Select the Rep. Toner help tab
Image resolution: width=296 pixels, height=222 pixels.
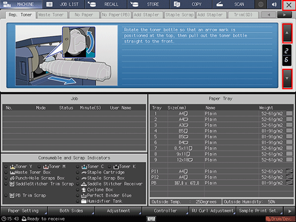click(x=20, y=15)
